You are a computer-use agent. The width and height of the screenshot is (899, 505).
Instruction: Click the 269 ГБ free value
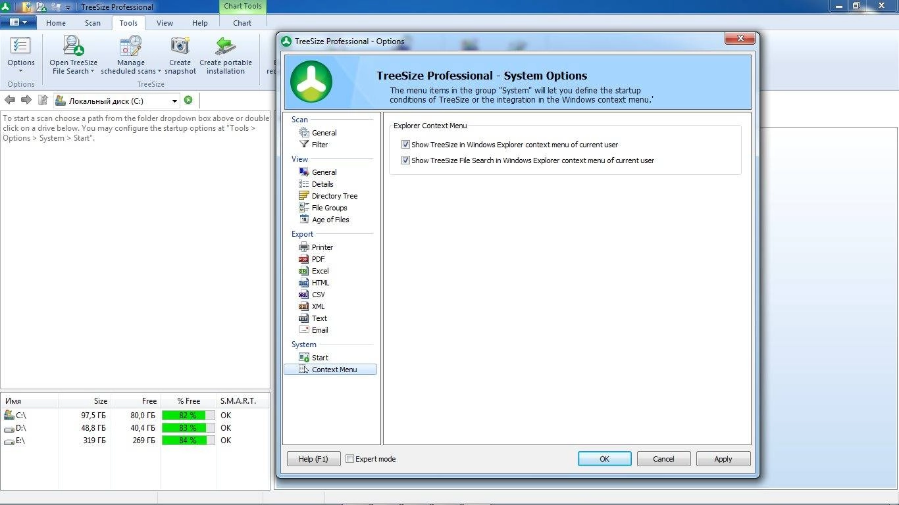click(143, 441)
